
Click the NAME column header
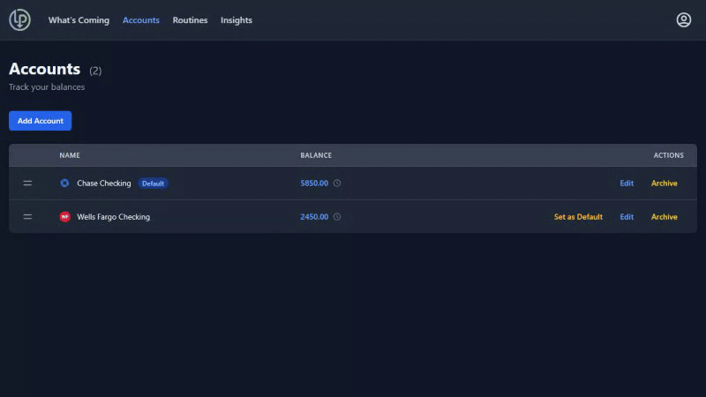click(x=70, y=155)
